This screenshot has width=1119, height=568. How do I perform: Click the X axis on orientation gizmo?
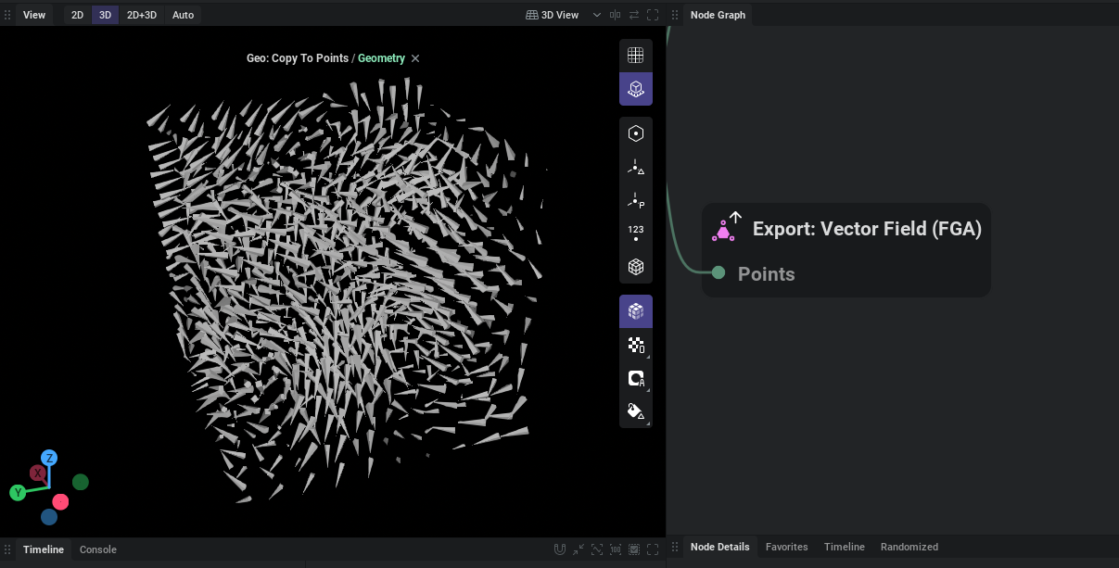[38, 473]
